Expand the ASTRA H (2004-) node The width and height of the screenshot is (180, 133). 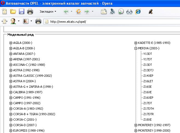point(11,81)
